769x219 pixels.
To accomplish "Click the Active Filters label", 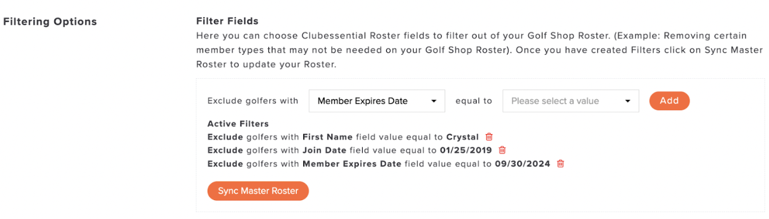I will tap(238, 124).
